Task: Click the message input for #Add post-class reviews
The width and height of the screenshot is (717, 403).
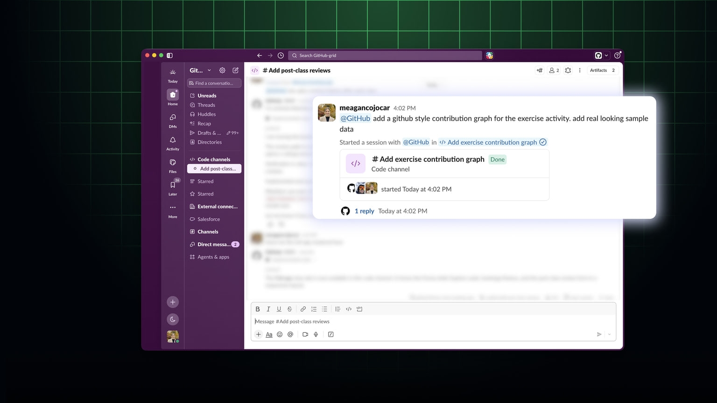Action: 433,321
